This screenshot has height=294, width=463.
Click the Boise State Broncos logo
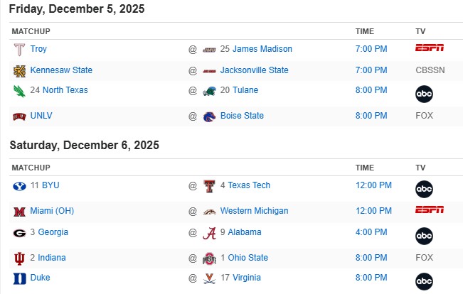point(209,116)
